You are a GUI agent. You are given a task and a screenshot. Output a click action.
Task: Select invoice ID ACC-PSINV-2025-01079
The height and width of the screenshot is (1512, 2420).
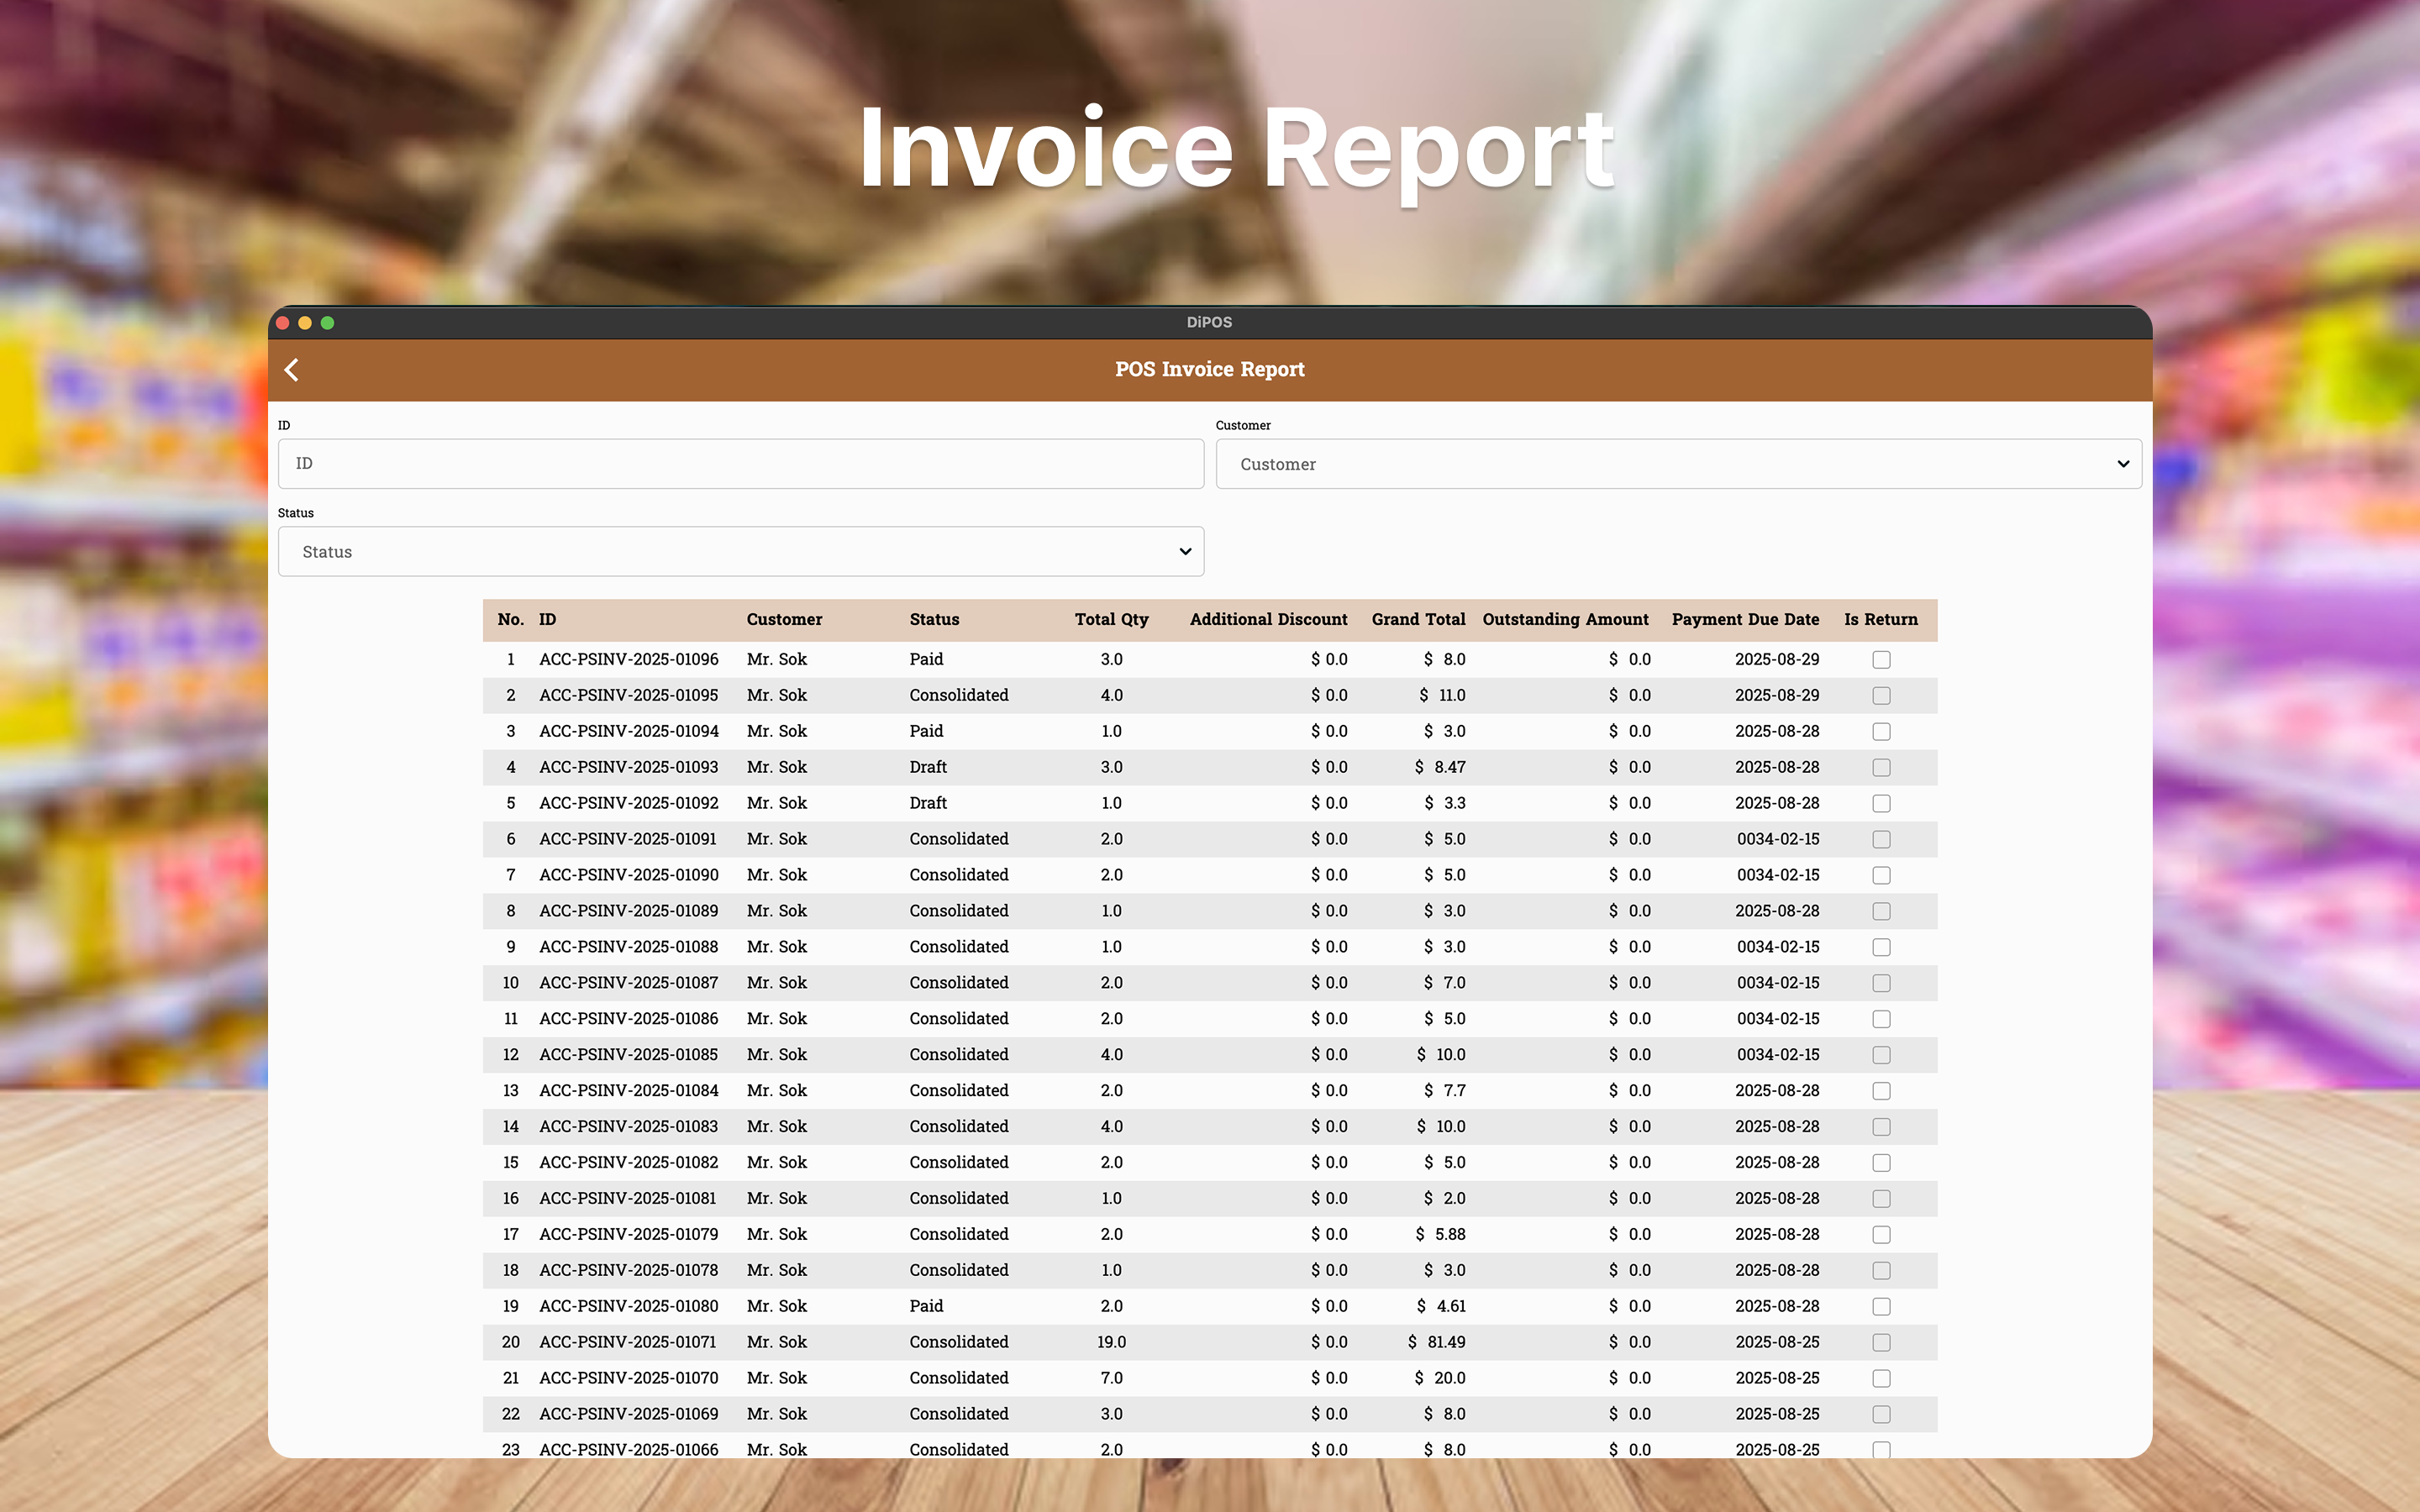pos(628,1235)
